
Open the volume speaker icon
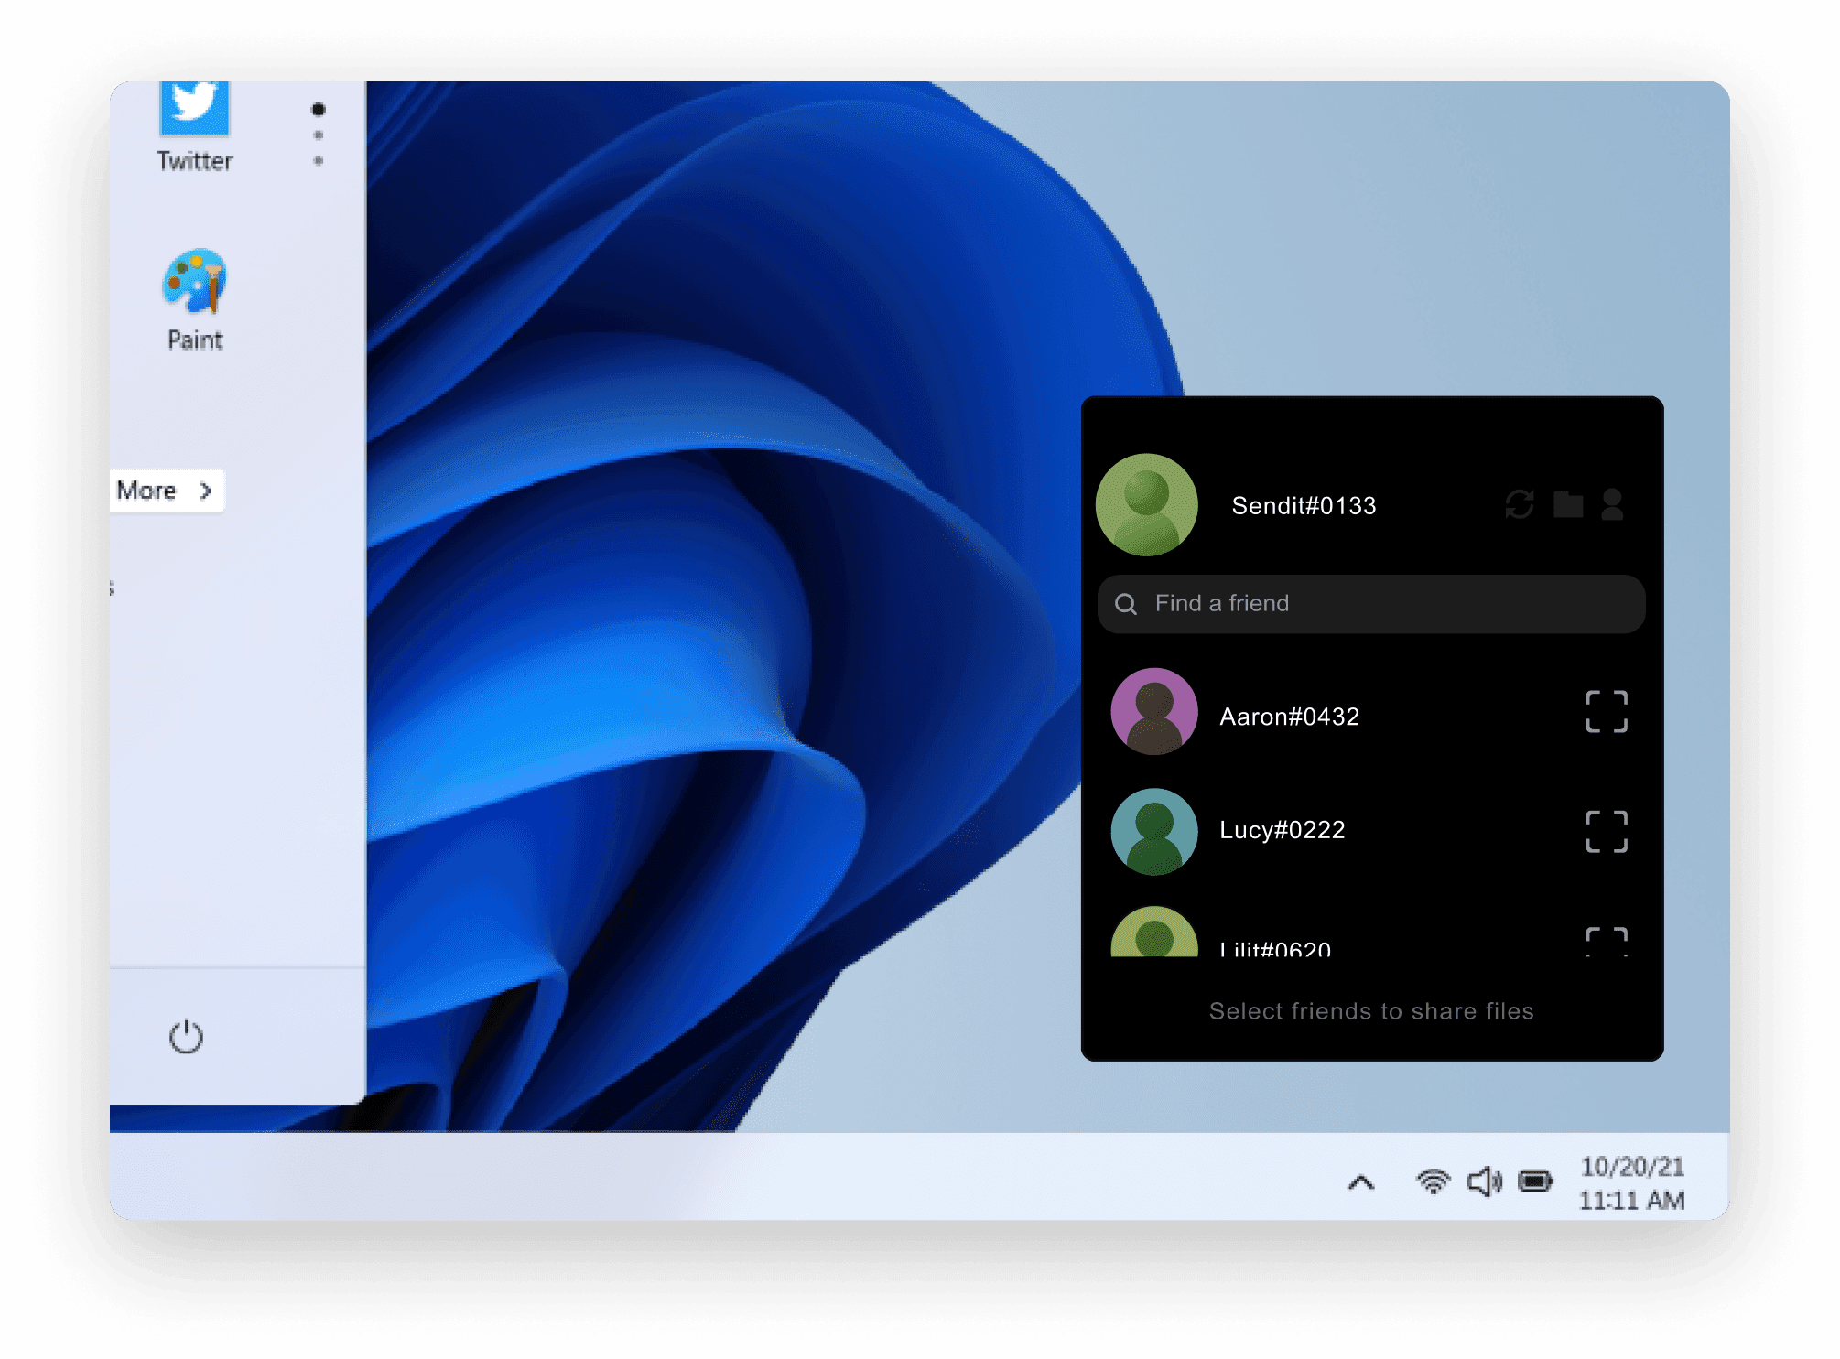pos(1484,1181)
